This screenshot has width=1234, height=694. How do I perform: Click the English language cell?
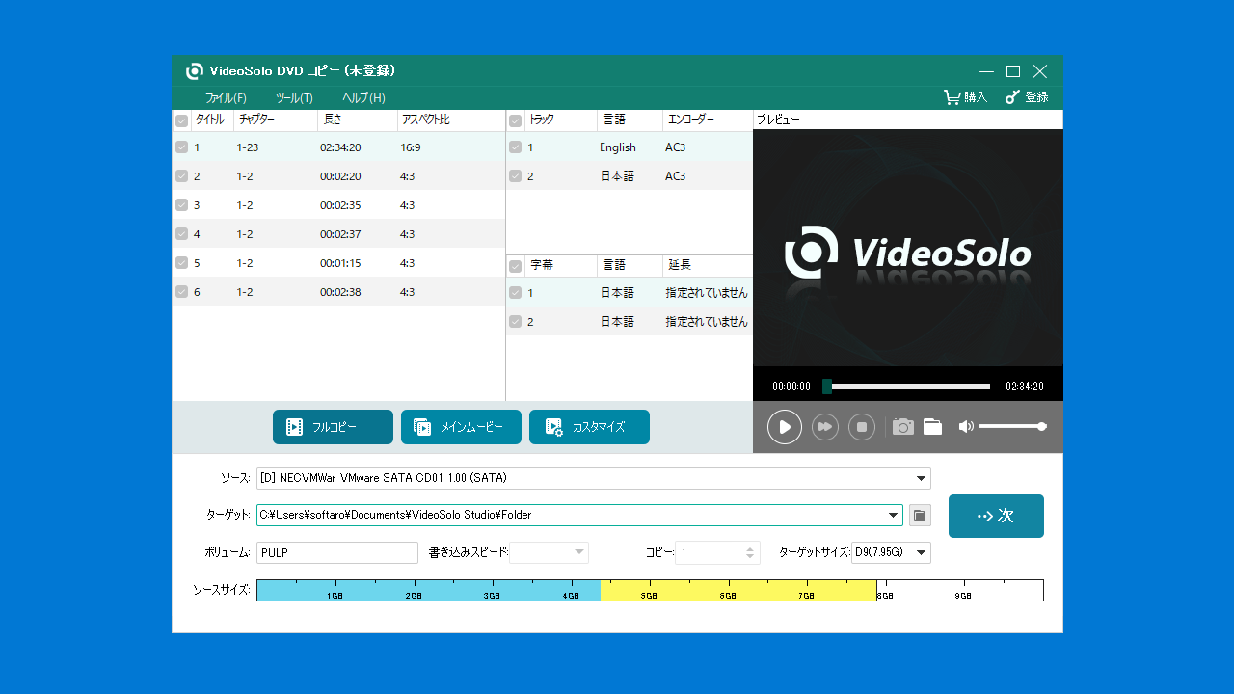click(x=618, y=147)
